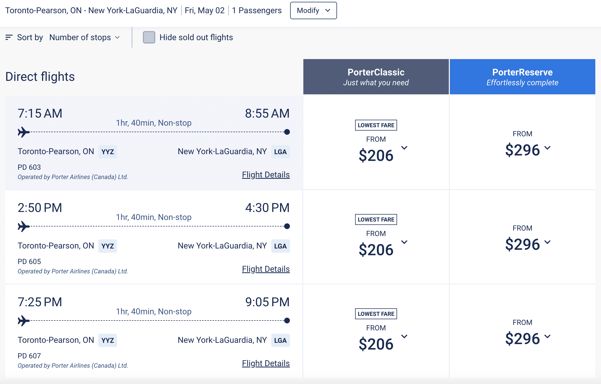Expand $206 PorterClassic fare for PD 607
Image resolution: width=601 pixels, height=384 pixels.
pos(404,337)
